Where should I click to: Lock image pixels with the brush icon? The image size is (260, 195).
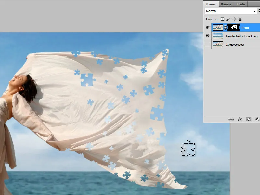pyautogui.click(x=228, y=19)
